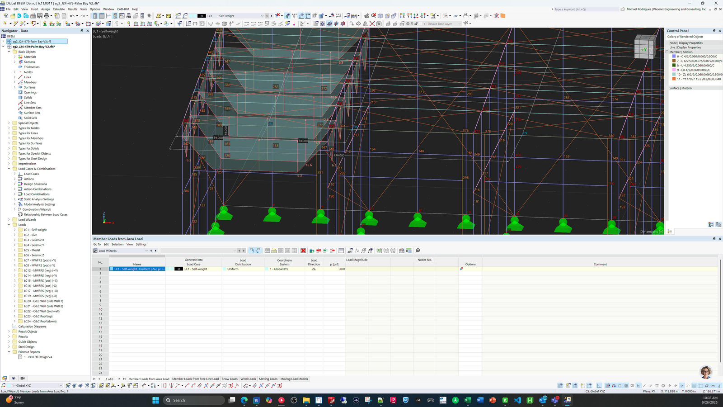
Task: Switch to Member Loads from Free Line Load tab
Action: pyautogui.click(x=195, y=379)
